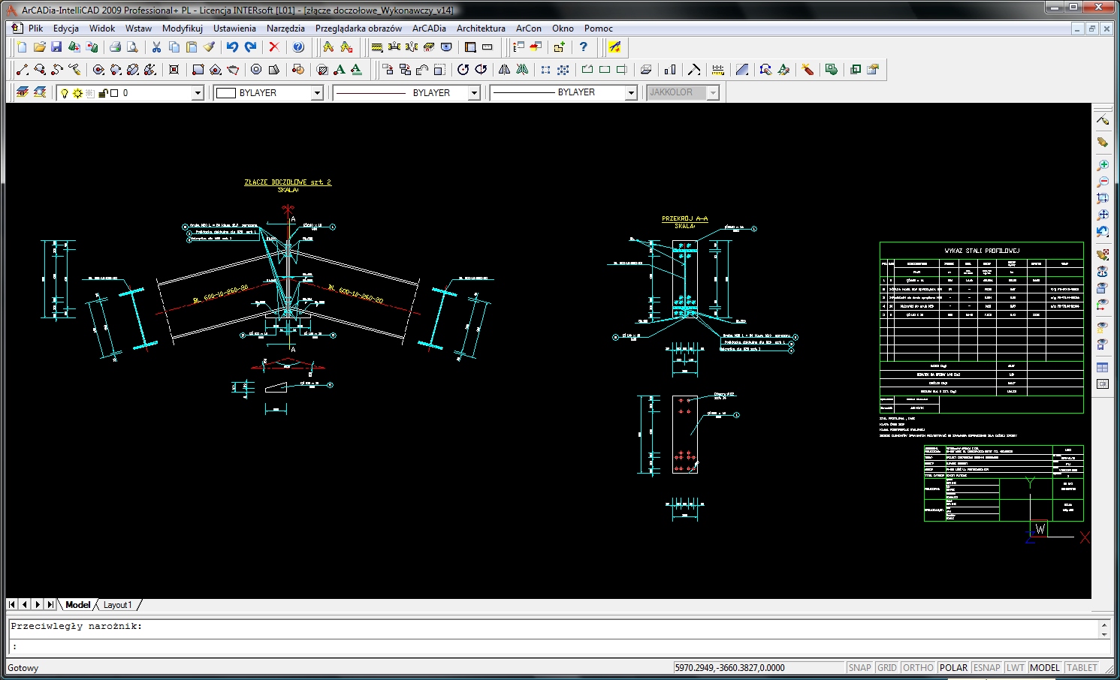Open the BYLAYER lineweight dropdown

coord(631,92)
